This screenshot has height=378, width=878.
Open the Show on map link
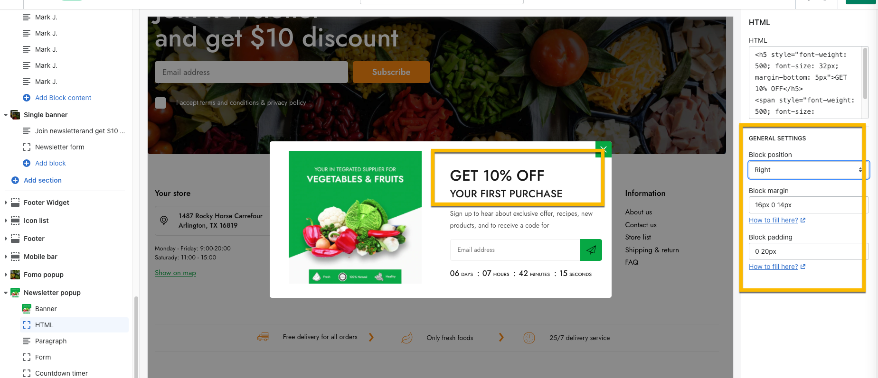[x=175, y=273]
